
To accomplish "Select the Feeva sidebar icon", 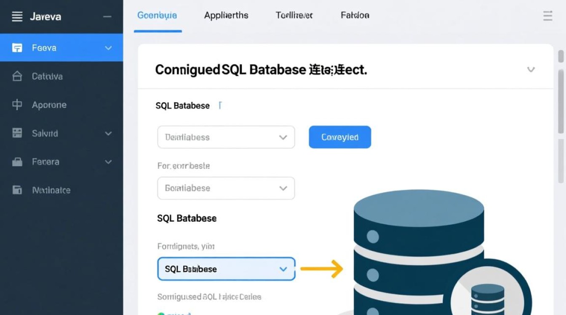I will tap(17, 47).
